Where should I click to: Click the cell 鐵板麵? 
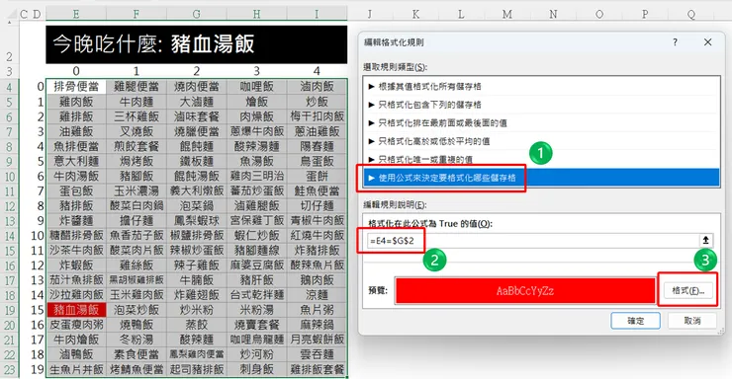(197, 161)
